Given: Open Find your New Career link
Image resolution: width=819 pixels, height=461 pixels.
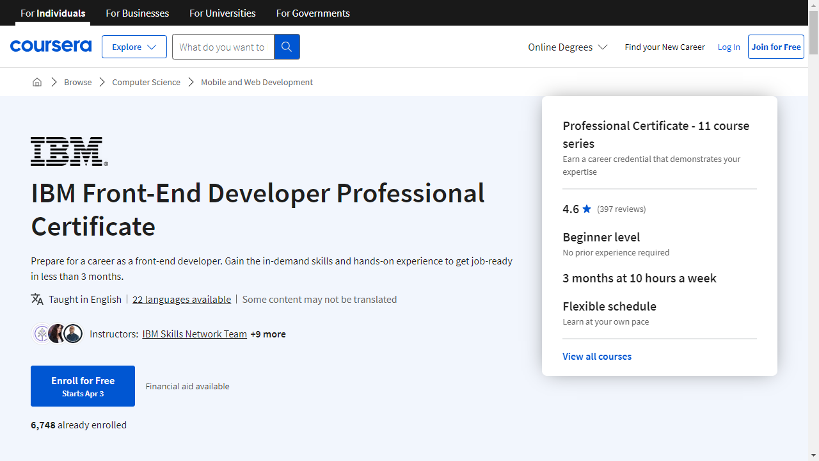Looking at the screenshot, I should (x=665, y=47).
